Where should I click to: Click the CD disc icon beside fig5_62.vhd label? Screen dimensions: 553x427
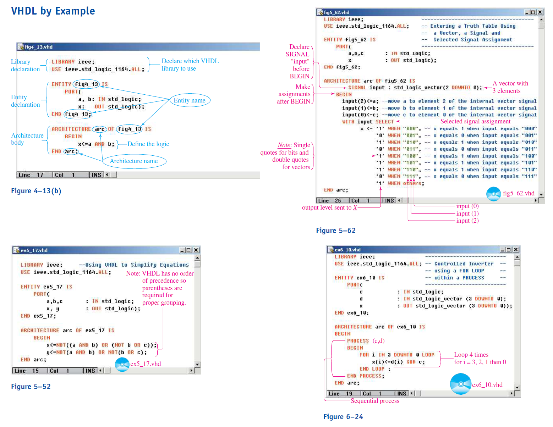click(x=493, y=194)
